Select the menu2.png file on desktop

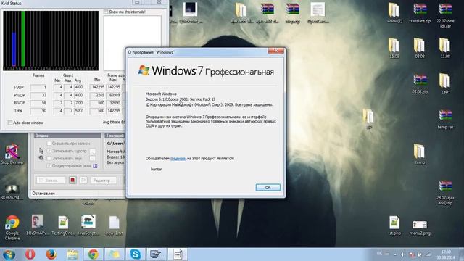click(x=420, y=227)
